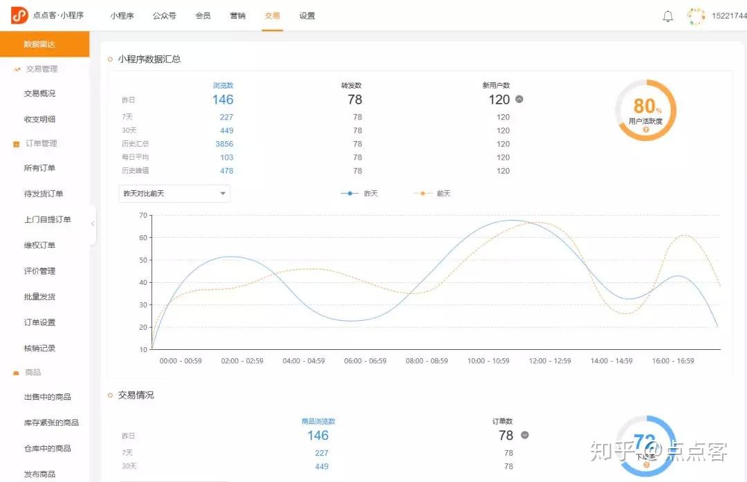Click the 每日平均 value 103
Viewport: 747px width, 482px height.
pyautogui.click(x=226, y=157)
